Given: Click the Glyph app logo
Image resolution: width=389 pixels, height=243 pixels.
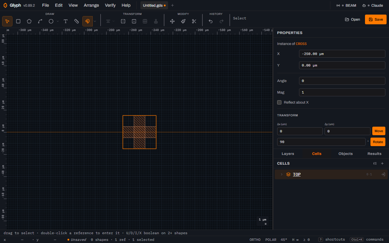Looking at the screenshot, I should point(5,5).
